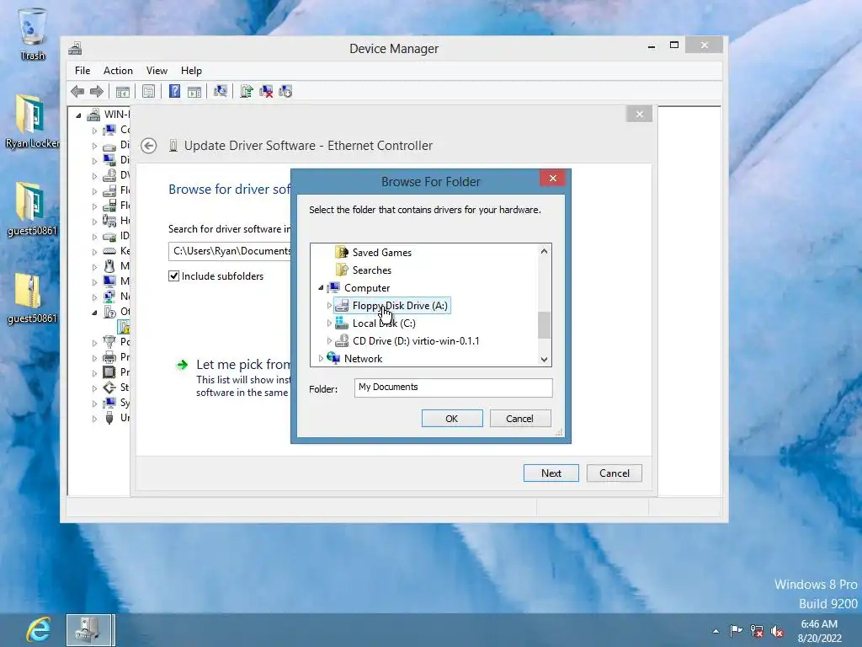Expand the Keyboards category arrow
Viewport: 862px width, 647px height.
point(94,251)
